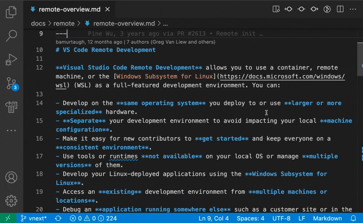Select the remote-overview.md editor tab
The image size is (363, 223).
click(x=70, y=9)
